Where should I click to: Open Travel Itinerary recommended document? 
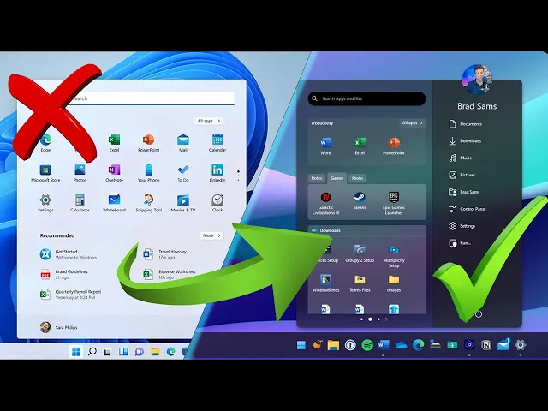(165, 254)
